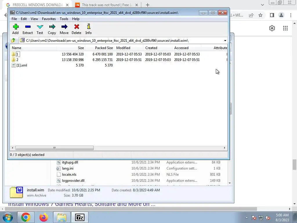Open Chrome tab search chevron
Image resolution: width=297 pixels, height=223 pixels.
point(262,5)
